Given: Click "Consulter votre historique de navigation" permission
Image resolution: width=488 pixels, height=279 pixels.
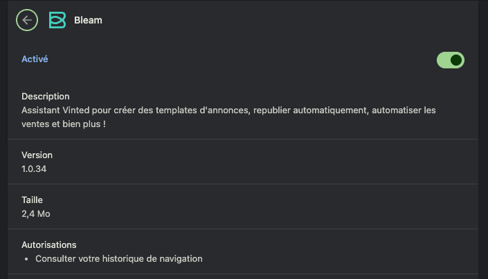Looking at the screenshot, I should [118, 259].
